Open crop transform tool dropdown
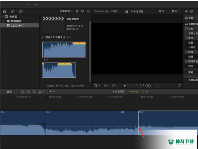The height and width of the screenshot is (149, 198). tap(97, 86)
